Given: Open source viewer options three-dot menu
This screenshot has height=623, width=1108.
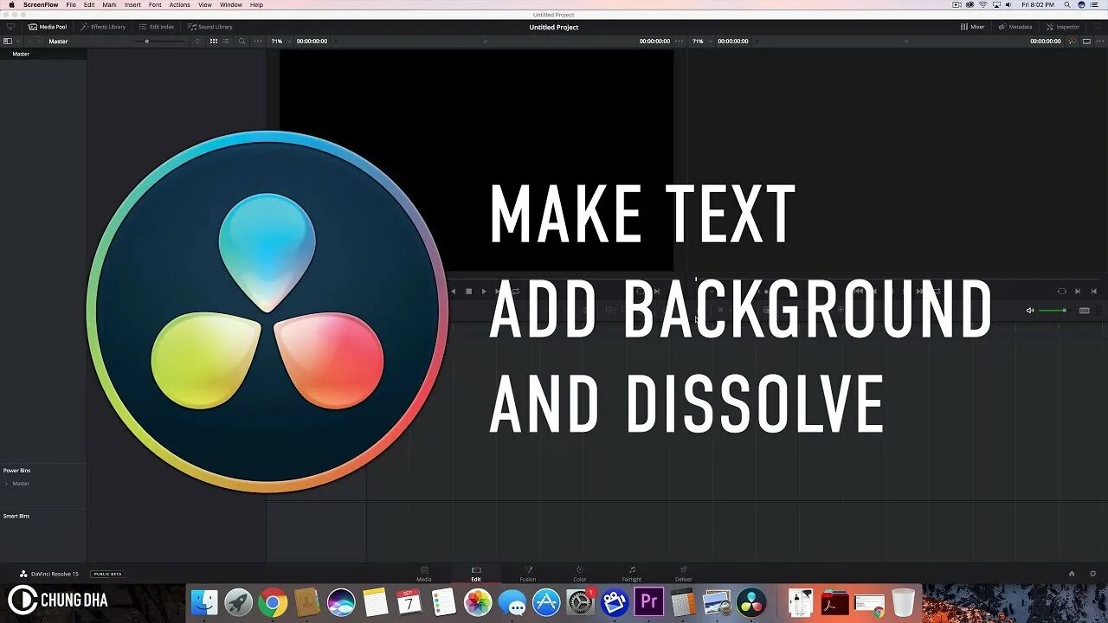Looking at the screenshot, I should click(680, 42).
